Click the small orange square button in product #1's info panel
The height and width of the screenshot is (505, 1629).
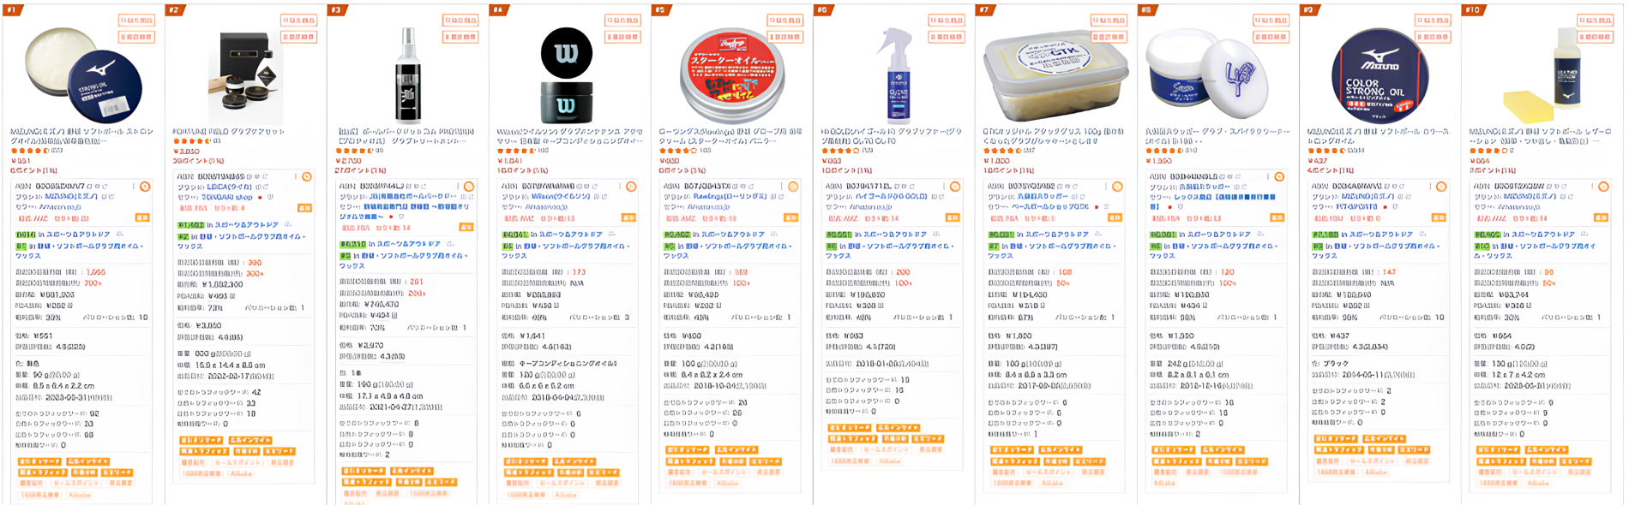pyautogui.click(x=142, y=217)
